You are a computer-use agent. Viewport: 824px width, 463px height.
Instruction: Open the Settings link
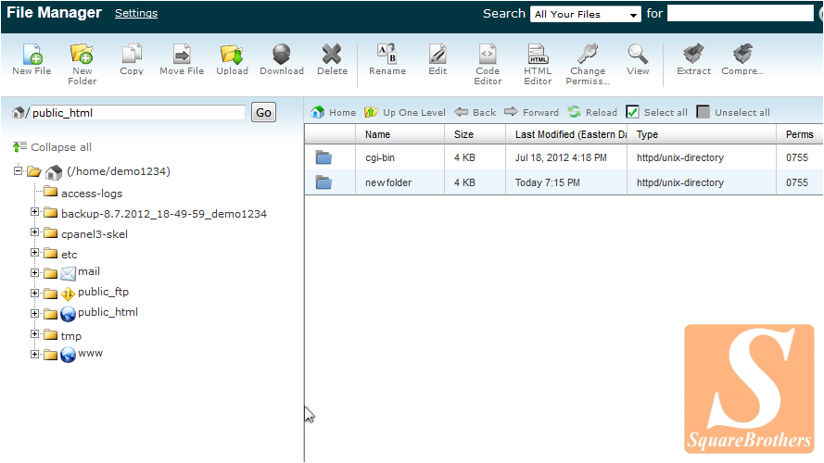pos(136,13)
